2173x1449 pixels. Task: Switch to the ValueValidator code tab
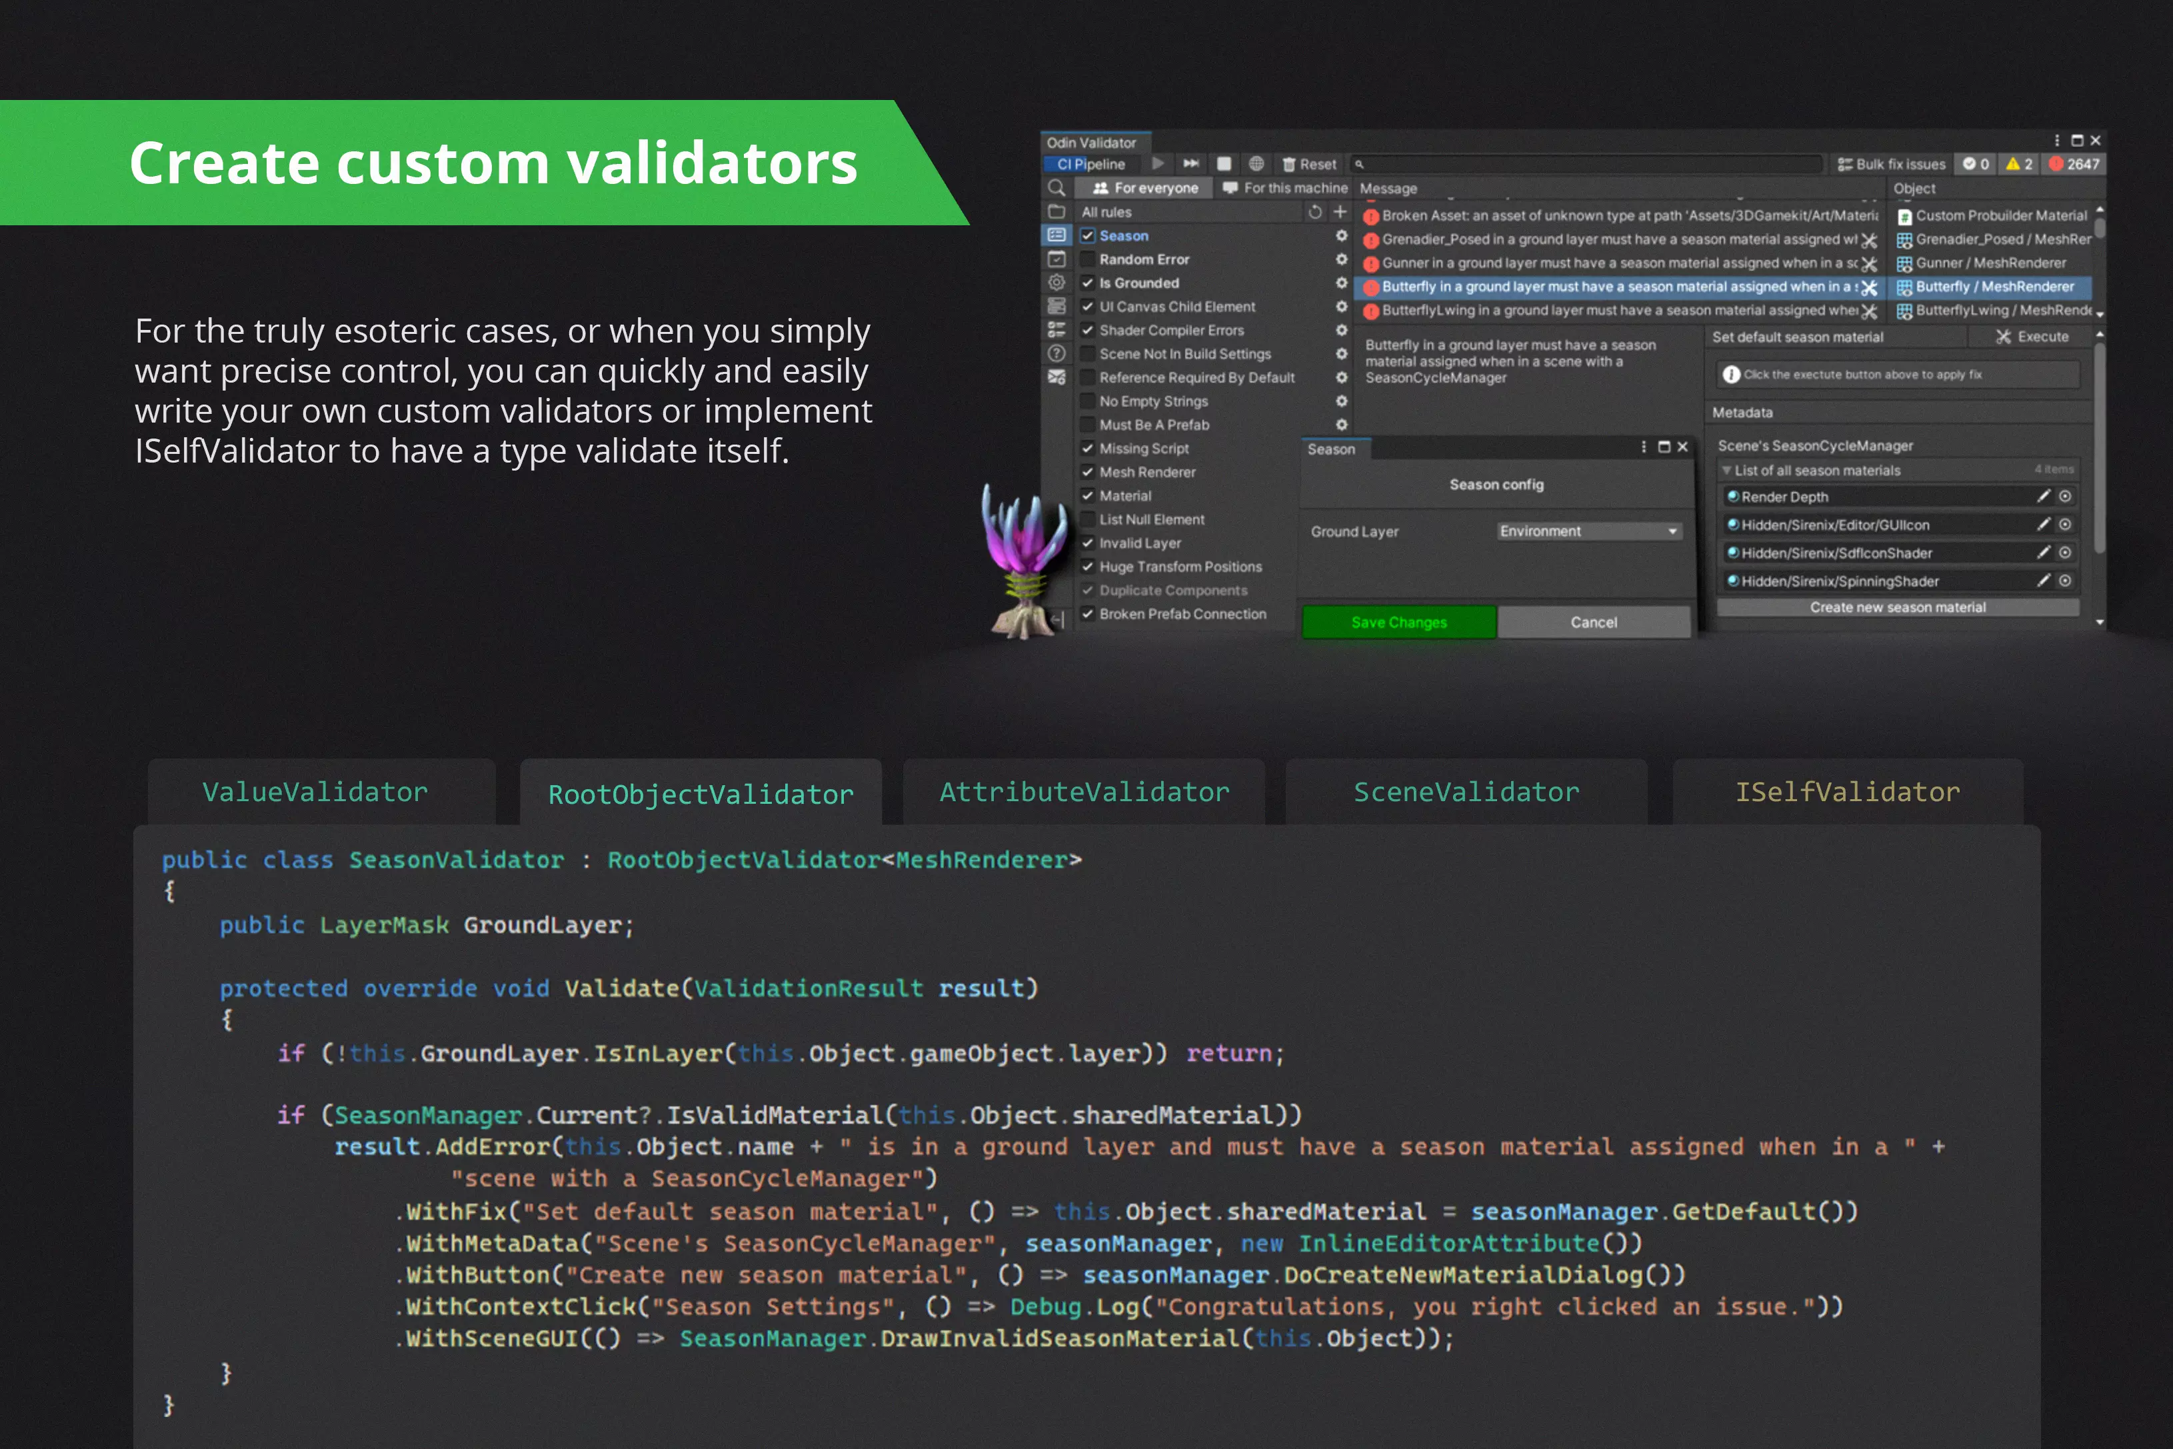click(321, 792)
